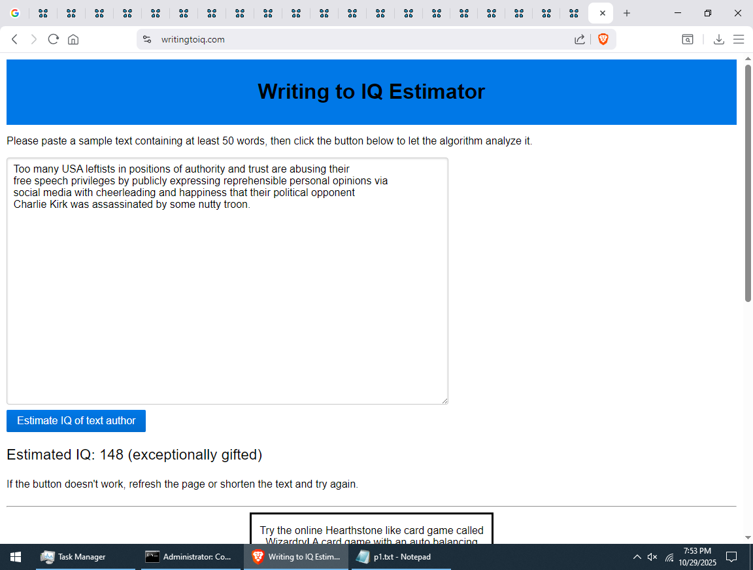This screenshot has height=570, width=753.
Task: Switch to Task Manager in taskbar
Action: pyautogui.click(x=86, y=556)
